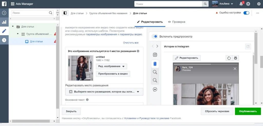263x126 pixels.
Task: Select the pencil edit icon in sidebar
Action: tap(4, 31)
